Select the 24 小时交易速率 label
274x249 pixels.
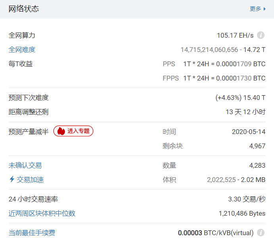point(33,199)
